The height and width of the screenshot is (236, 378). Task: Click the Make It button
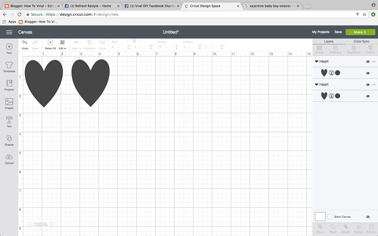click(x=360, y=32)
